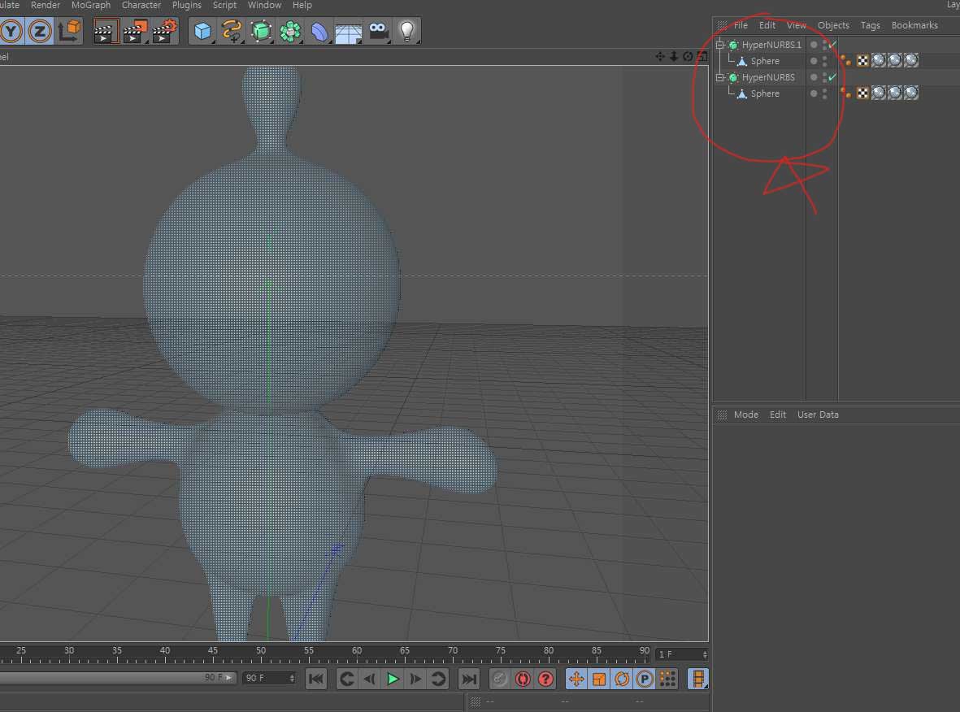
Task: Collapse the lower HyperNURBS tree node
Action: (720, 78)
